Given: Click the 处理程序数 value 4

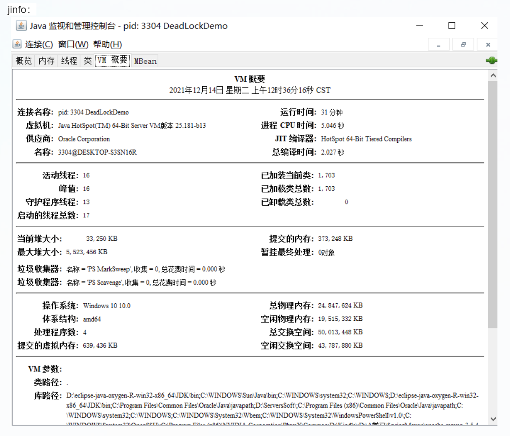Looking at the screenshot, I should 85,333.
